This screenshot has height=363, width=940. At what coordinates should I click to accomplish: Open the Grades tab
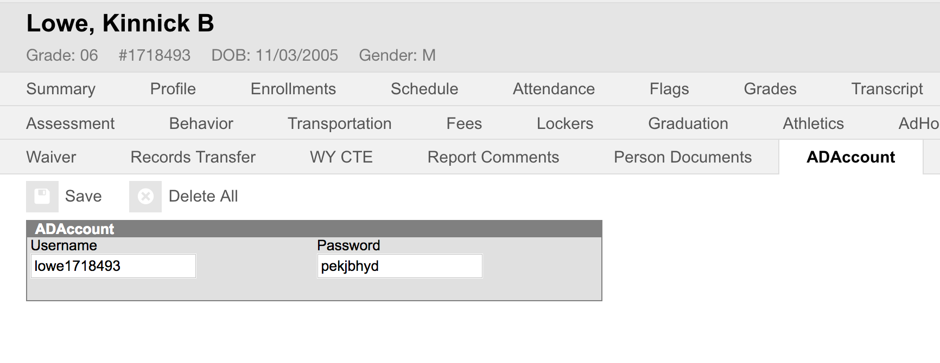770,89
